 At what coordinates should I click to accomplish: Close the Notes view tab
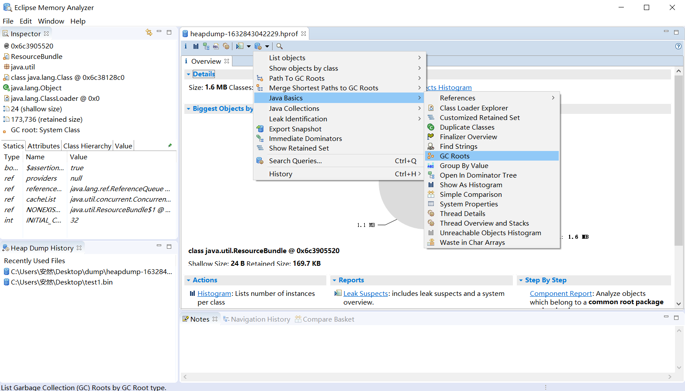[215, 319]
